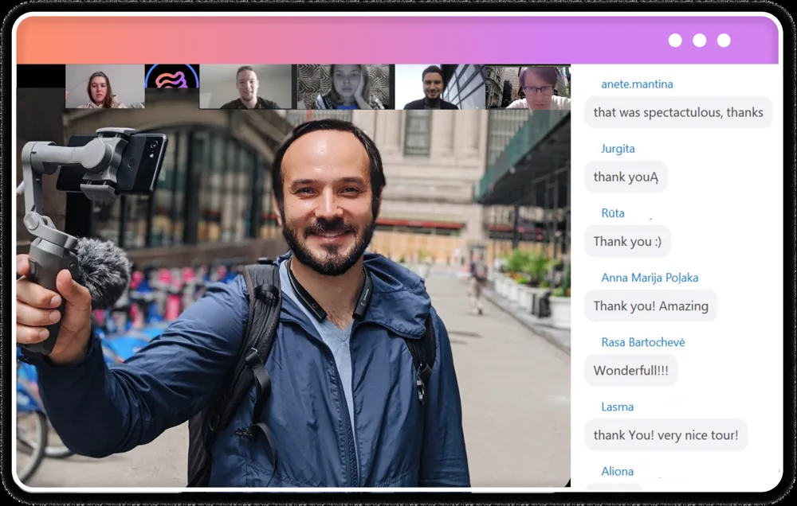
Task: Choose the bearded man beside building thumbnail
Action: (440, 86)
